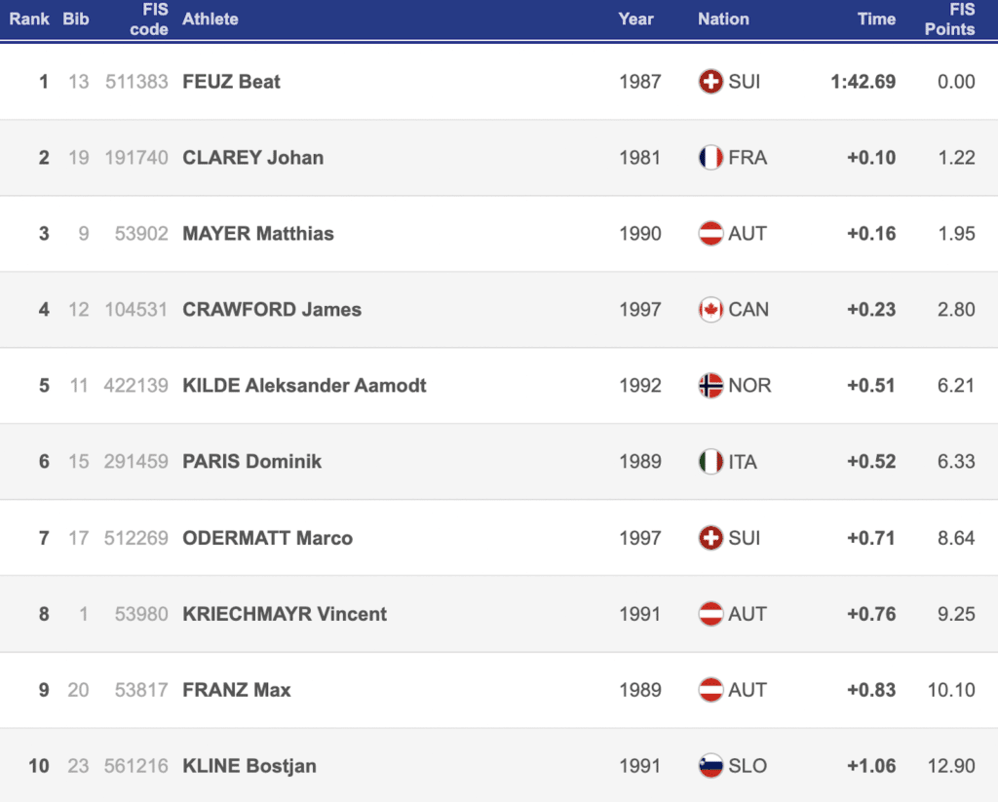Image resolution: width=998 pixels, height=802 pixels.
Task: Open athlete FEUZ Beat's profile
Action: point(231,82)
